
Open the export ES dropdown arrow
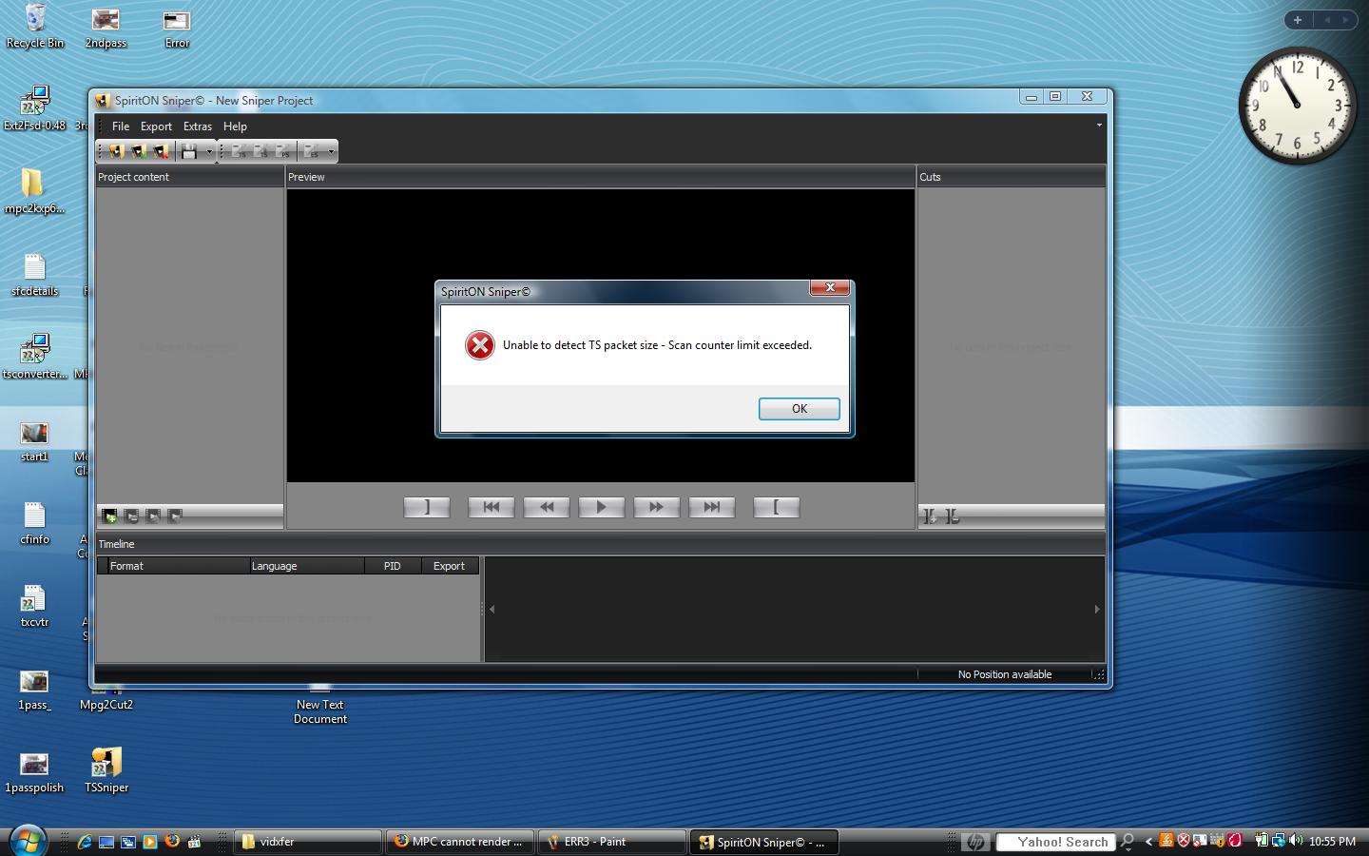331,151
